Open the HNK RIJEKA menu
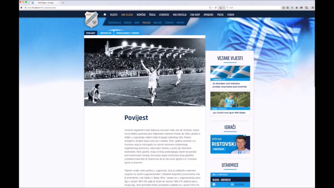334x188 pixels. tap(127, 15)
